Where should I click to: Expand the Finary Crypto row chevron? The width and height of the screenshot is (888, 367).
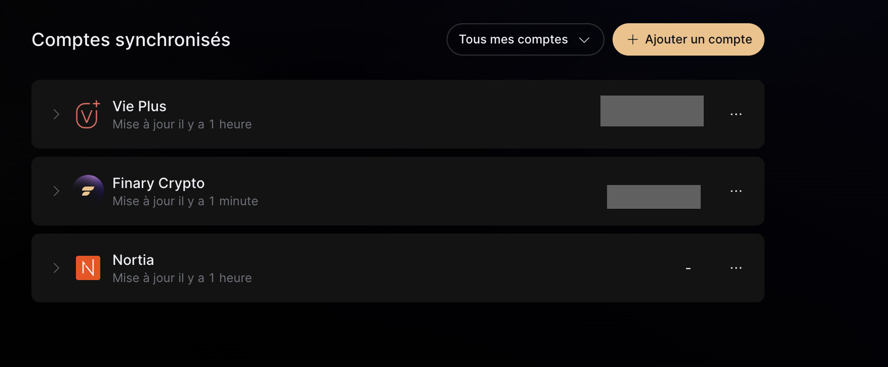56,191
